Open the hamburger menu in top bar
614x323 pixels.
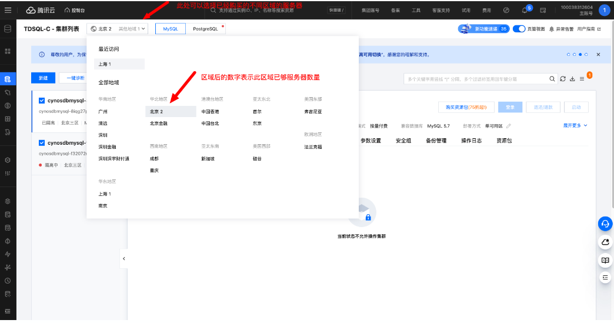(8, 10)
